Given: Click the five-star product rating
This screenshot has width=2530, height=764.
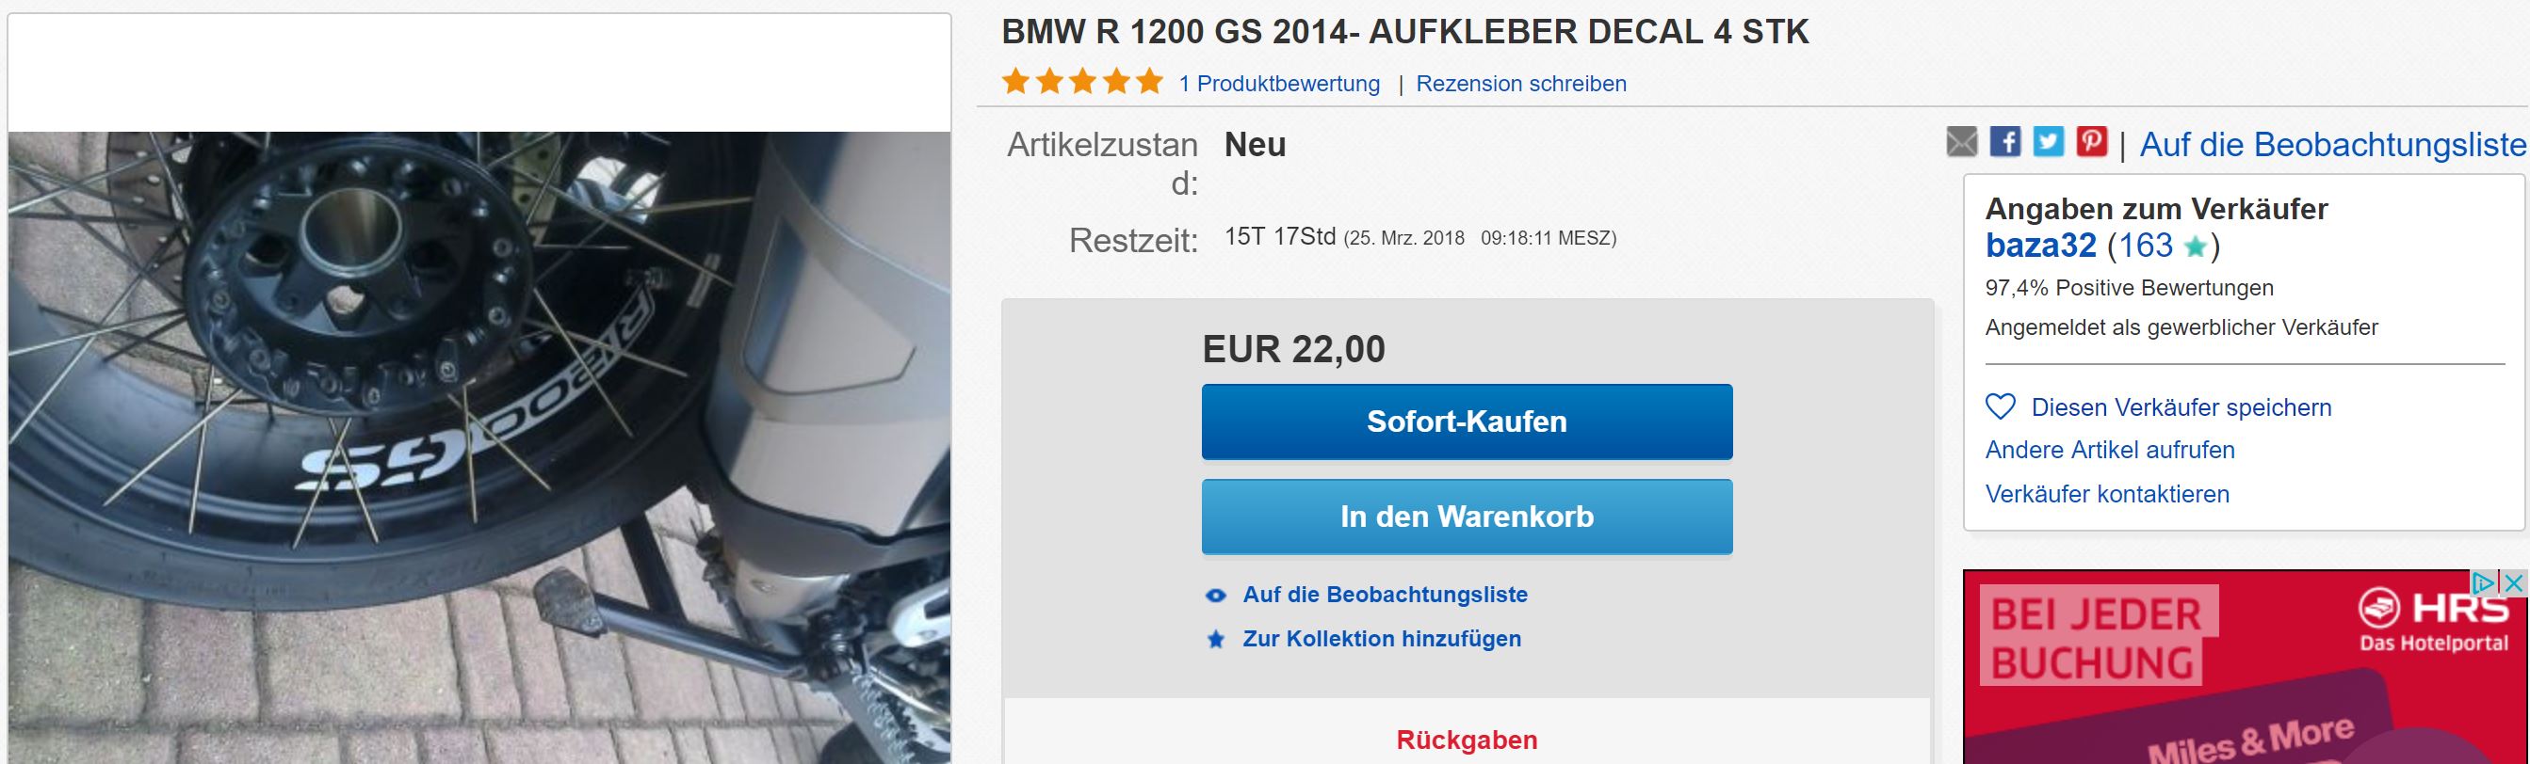Looking at the screenshot, I should (x=1082, y=82).
